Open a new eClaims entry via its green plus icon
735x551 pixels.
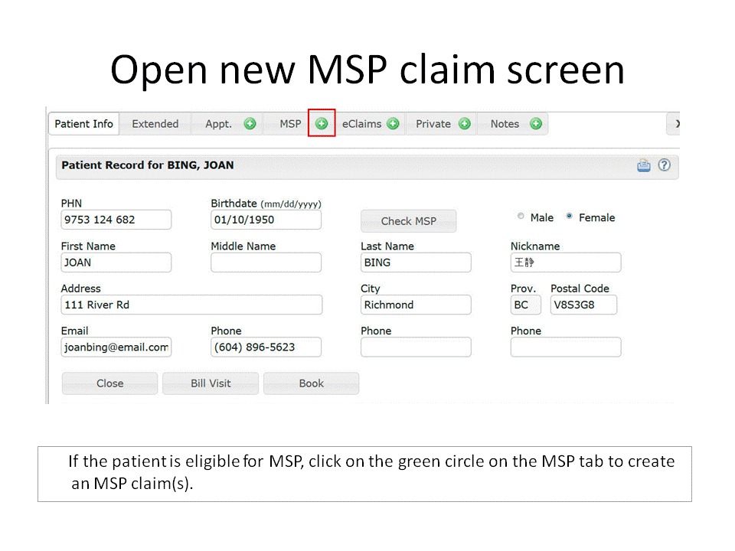(x=393, y=123)
